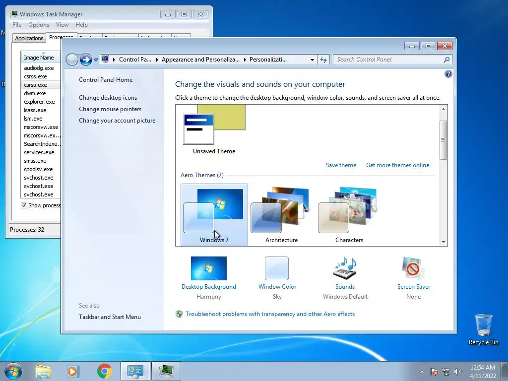Viewport: 508px width, 381px height.
Task: Click Task Manager taskbar button
Action: click(166, 371)
